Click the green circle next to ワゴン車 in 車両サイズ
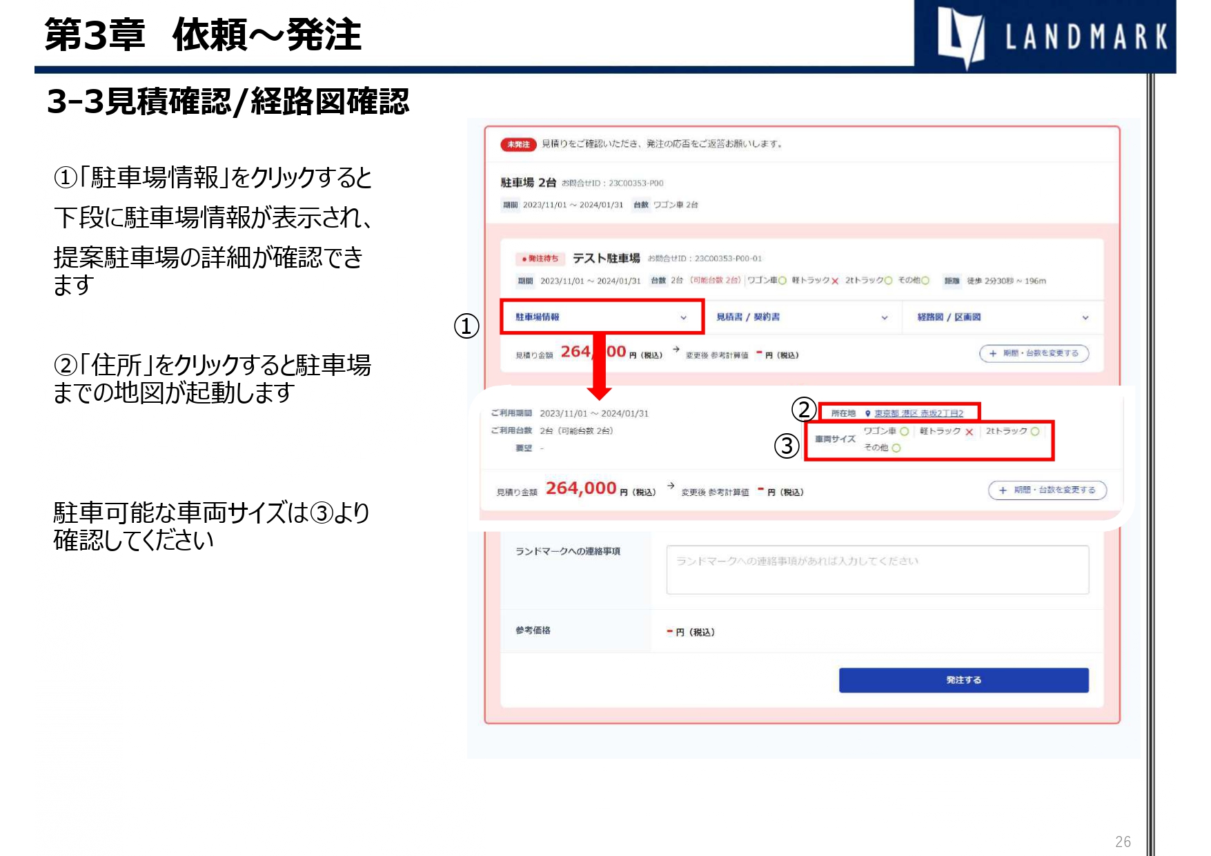The height and width of the screenshot is (856, 1211). (904, 431)
